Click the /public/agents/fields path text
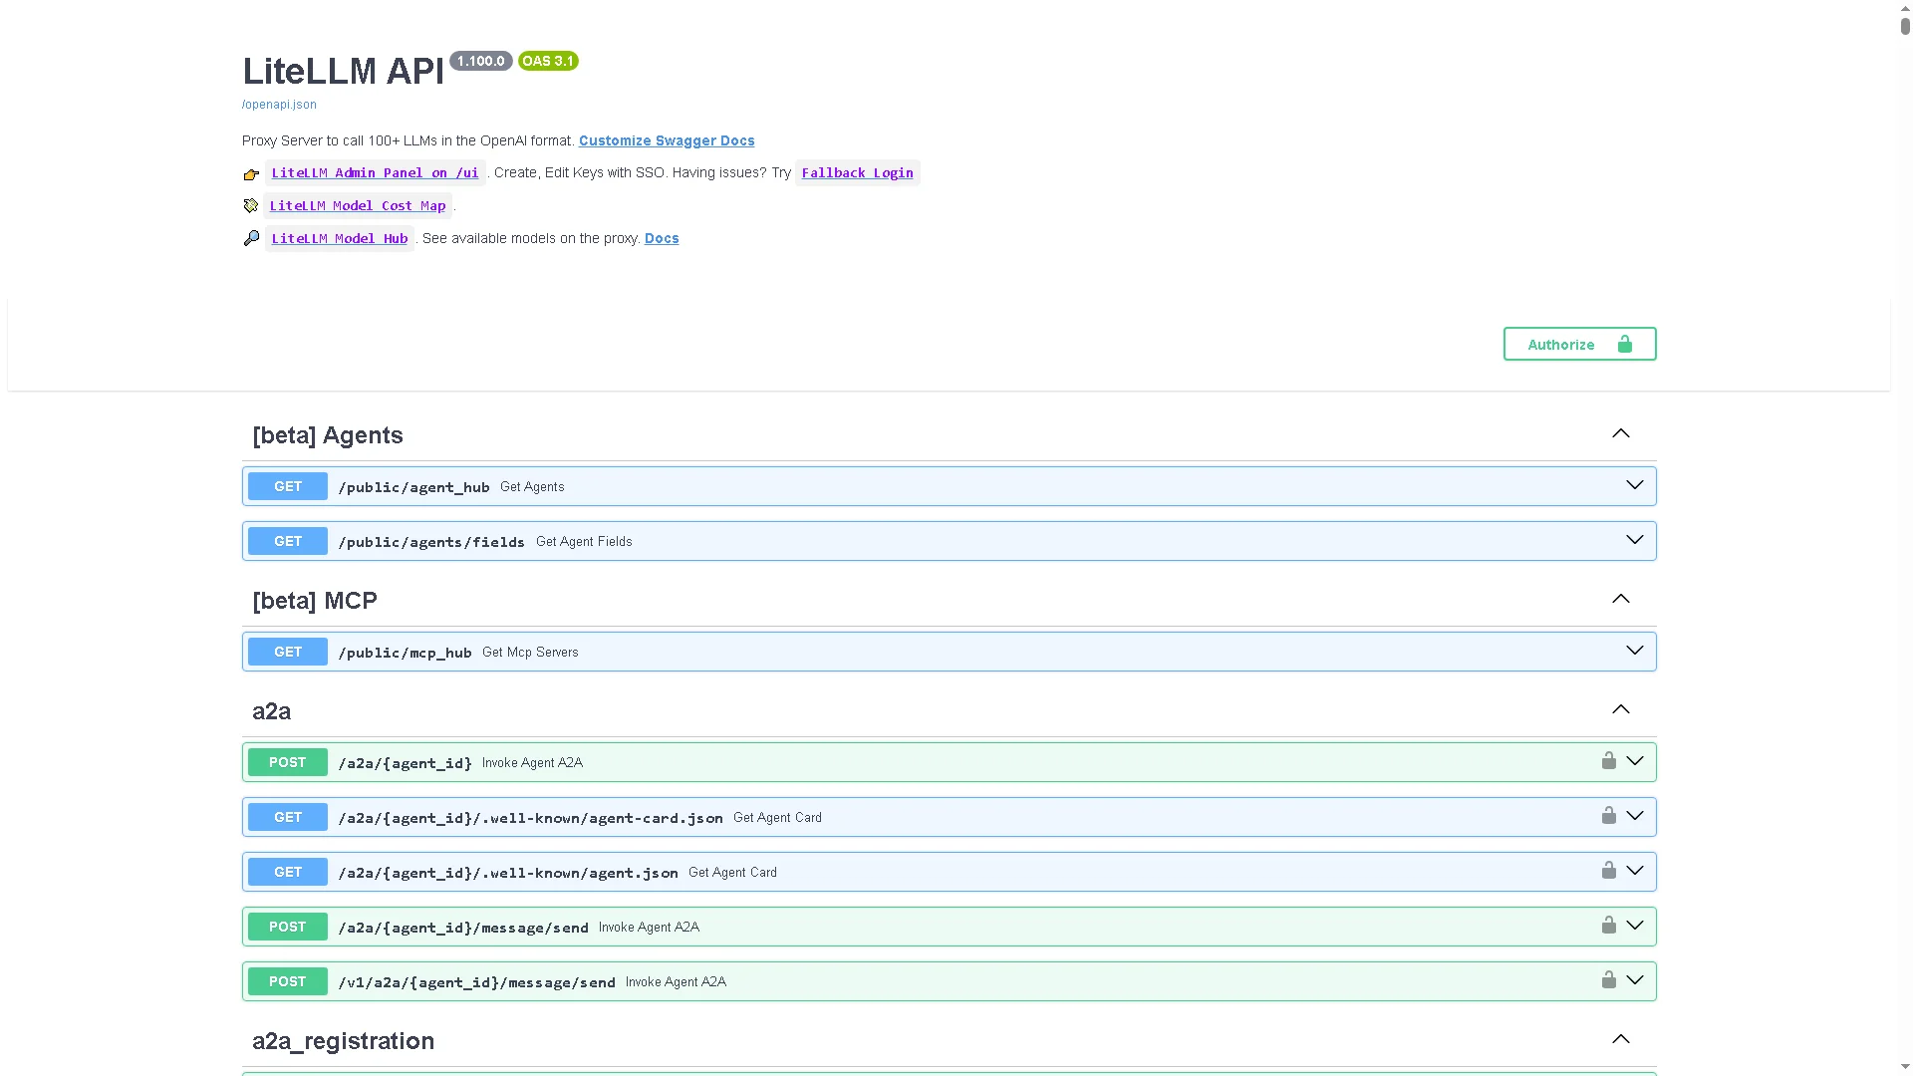 pyautogui.click(x=431, y=542)
